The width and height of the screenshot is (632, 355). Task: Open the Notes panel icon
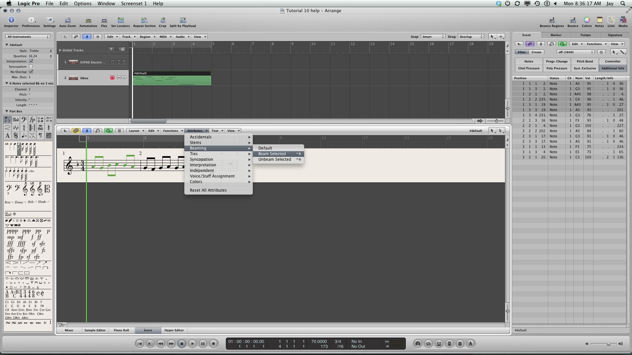click(599, 22)
